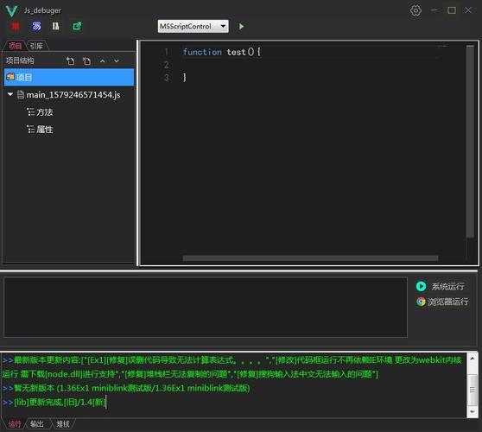The image size is (482, 432).
Task: Click the 项目结构 panel header label
Action: click(20, 60)
